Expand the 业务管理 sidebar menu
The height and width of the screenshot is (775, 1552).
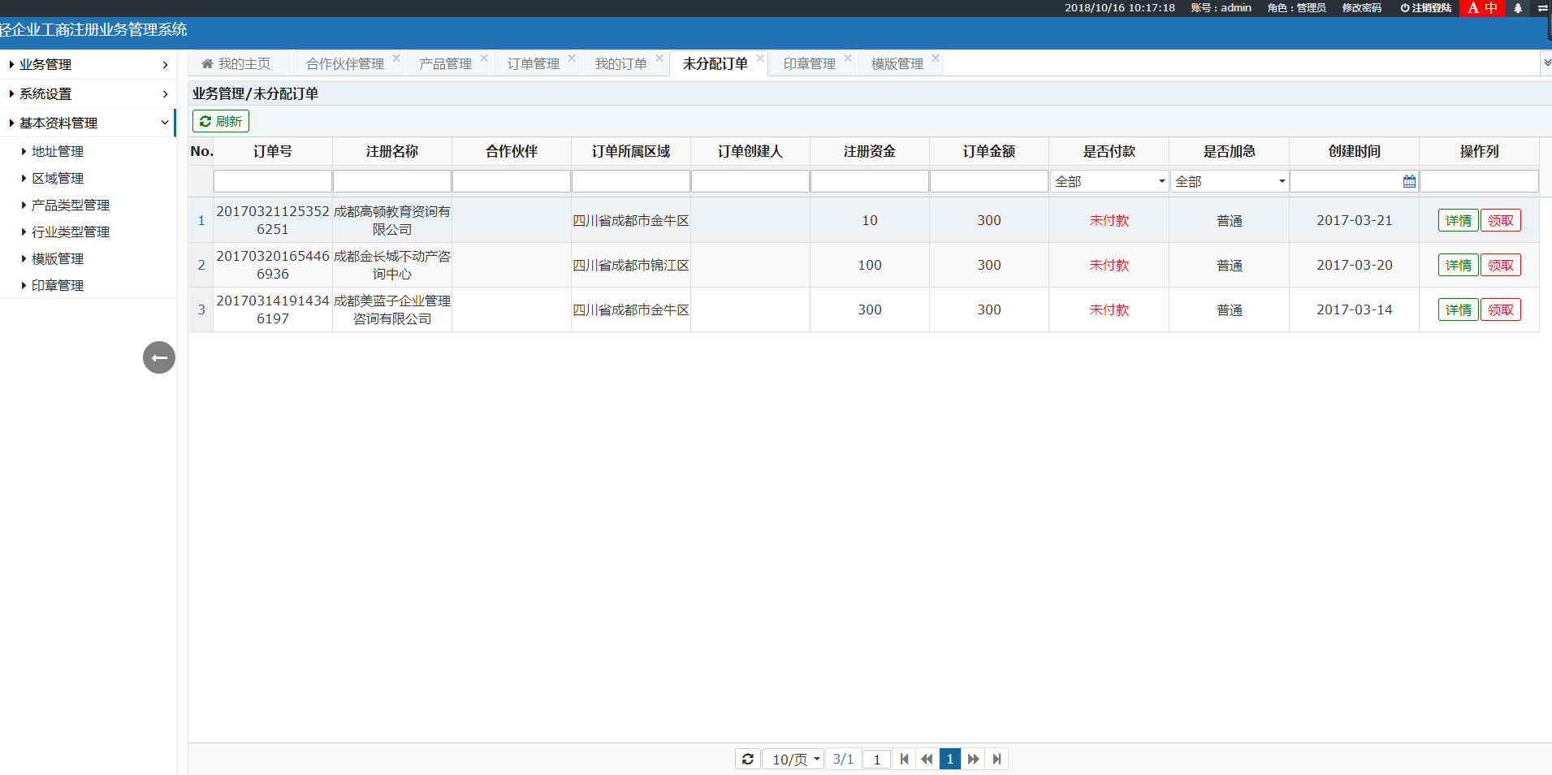tap(88, 64)
